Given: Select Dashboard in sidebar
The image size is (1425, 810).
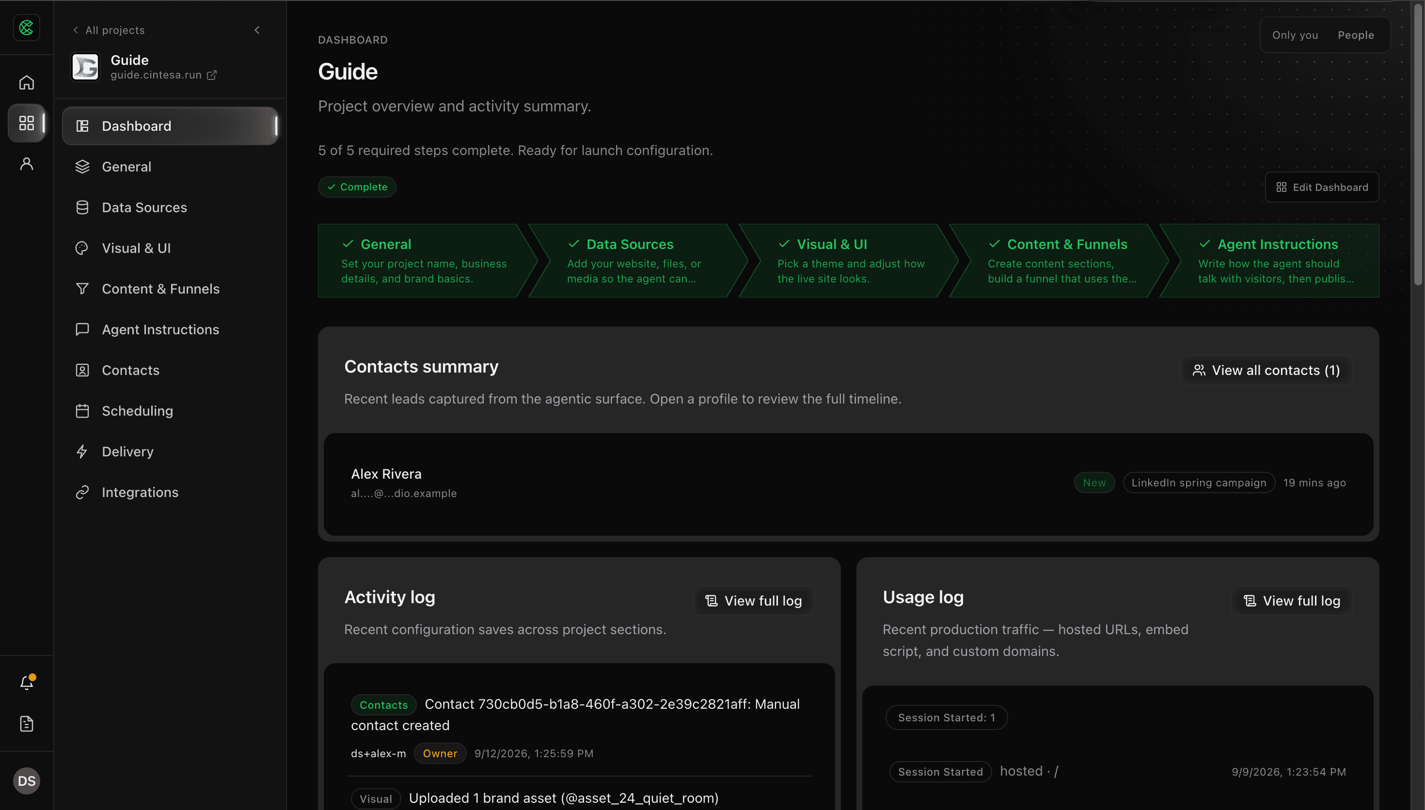Looking at the screenshot, I should tap(170, 126).
